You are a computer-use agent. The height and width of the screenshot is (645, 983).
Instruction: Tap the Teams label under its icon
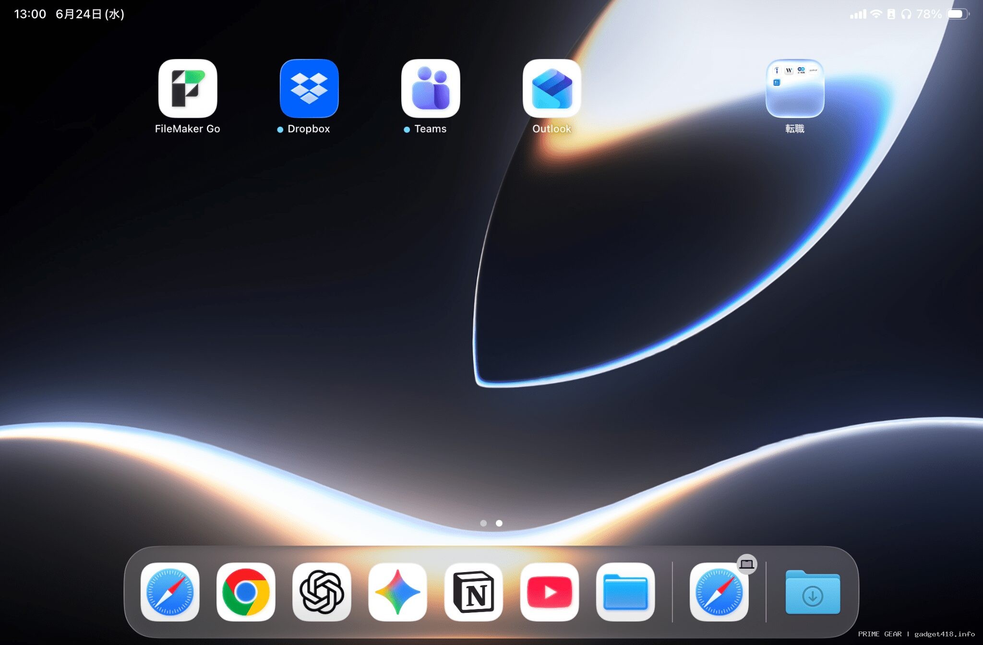[x=431, y=129]
